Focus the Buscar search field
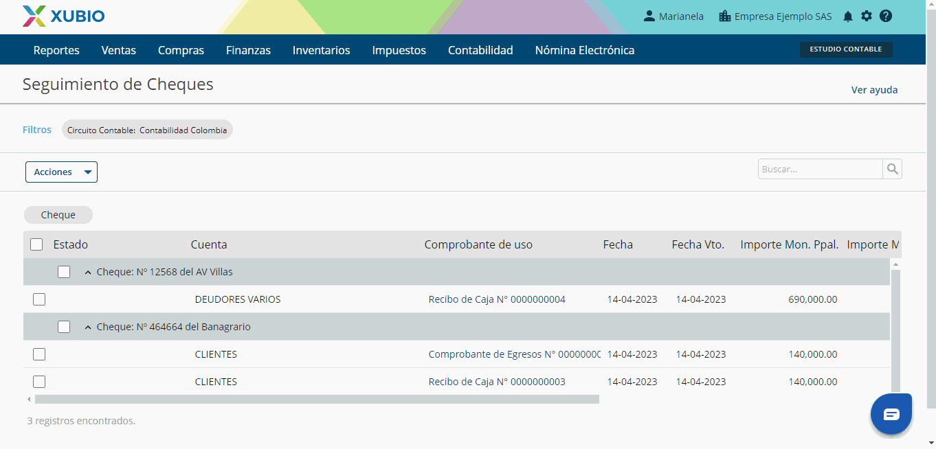 click(x=820, y=169)
